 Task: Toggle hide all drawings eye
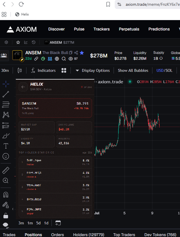coord(6,225)
